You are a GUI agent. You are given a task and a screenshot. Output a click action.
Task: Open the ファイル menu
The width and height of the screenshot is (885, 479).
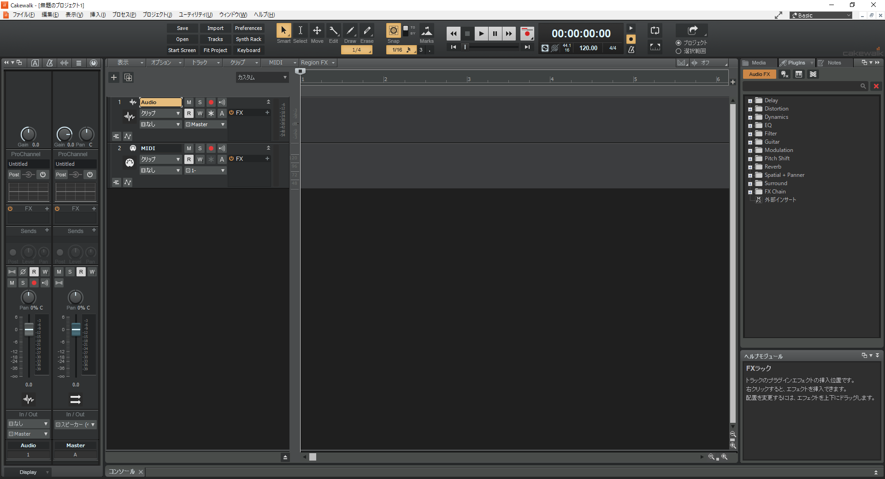[x=23, y=15]
